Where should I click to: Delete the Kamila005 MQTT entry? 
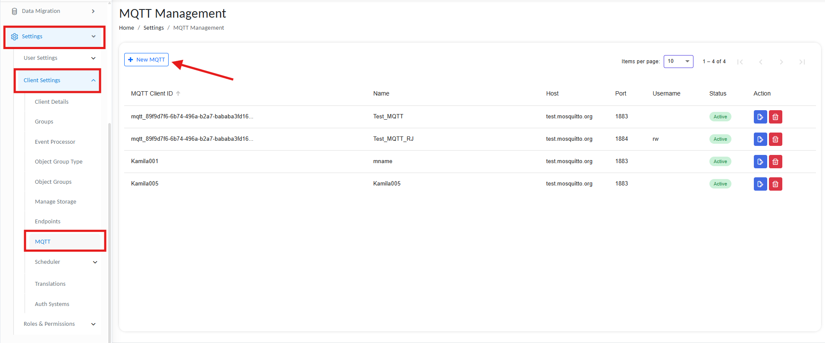(x=775, y=184)
